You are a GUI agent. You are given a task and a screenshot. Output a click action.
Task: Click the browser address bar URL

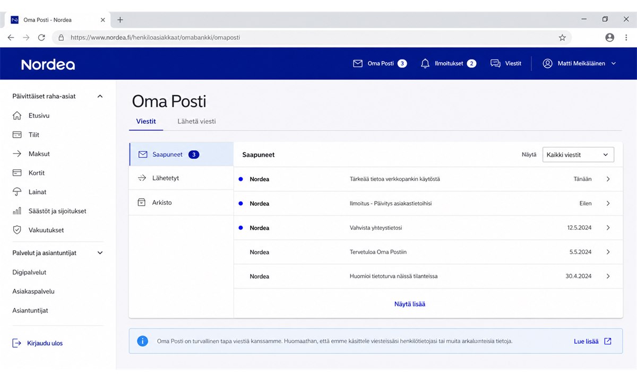(x=155, y=38)
